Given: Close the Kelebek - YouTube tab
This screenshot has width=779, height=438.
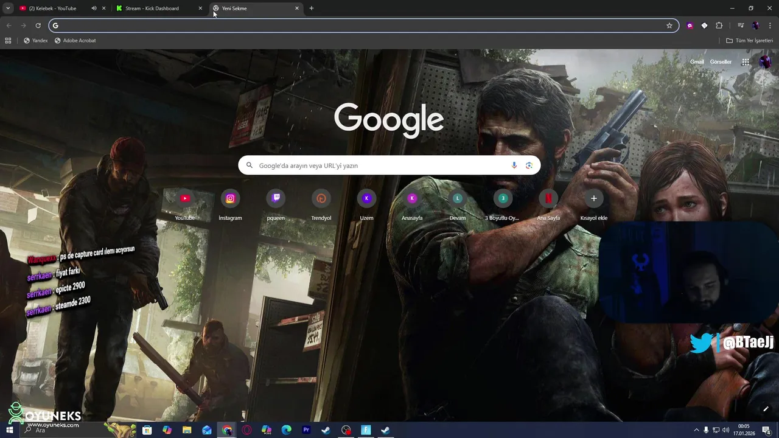Looking at the screenshot, I should 104,9.
